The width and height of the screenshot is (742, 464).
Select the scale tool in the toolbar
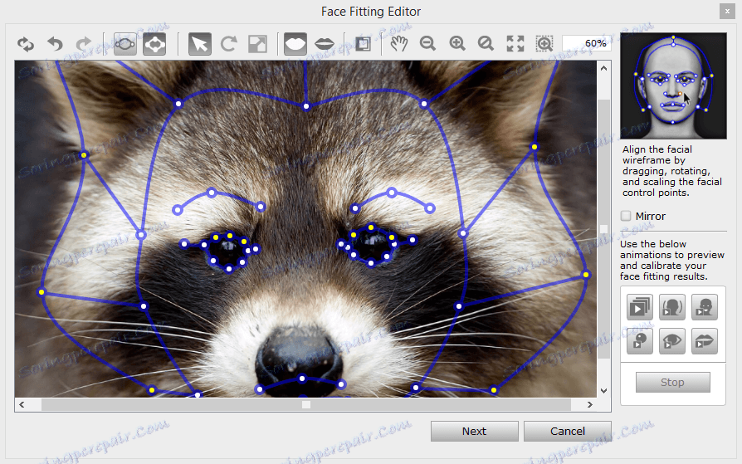pos(257,44)
